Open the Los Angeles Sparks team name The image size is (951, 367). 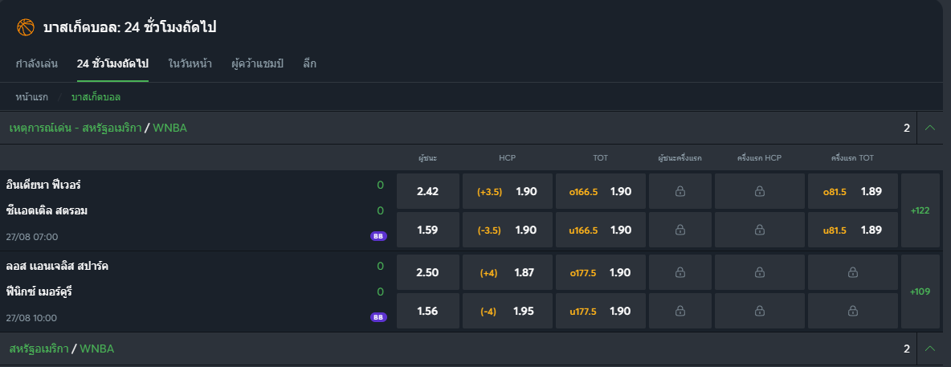point(57,266)
